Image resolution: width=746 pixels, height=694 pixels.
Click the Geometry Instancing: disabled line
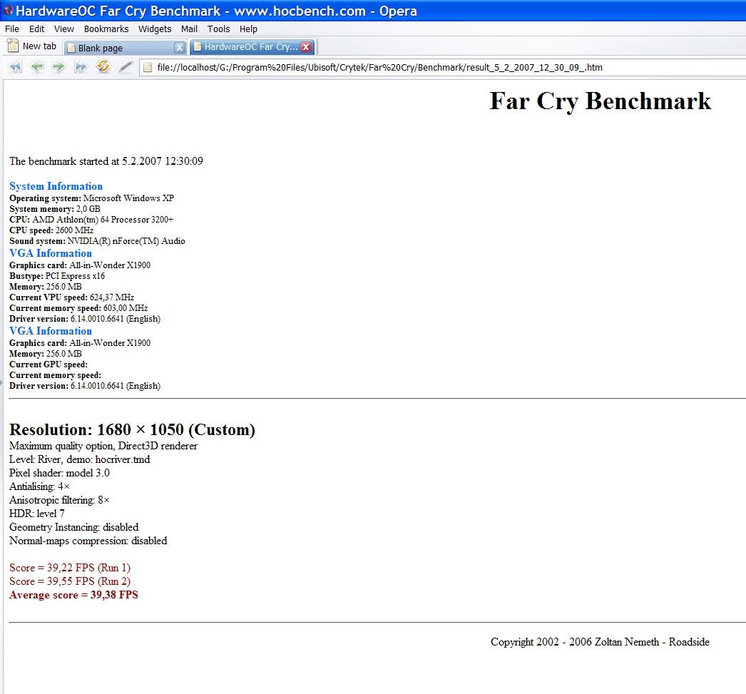point(73,527)
